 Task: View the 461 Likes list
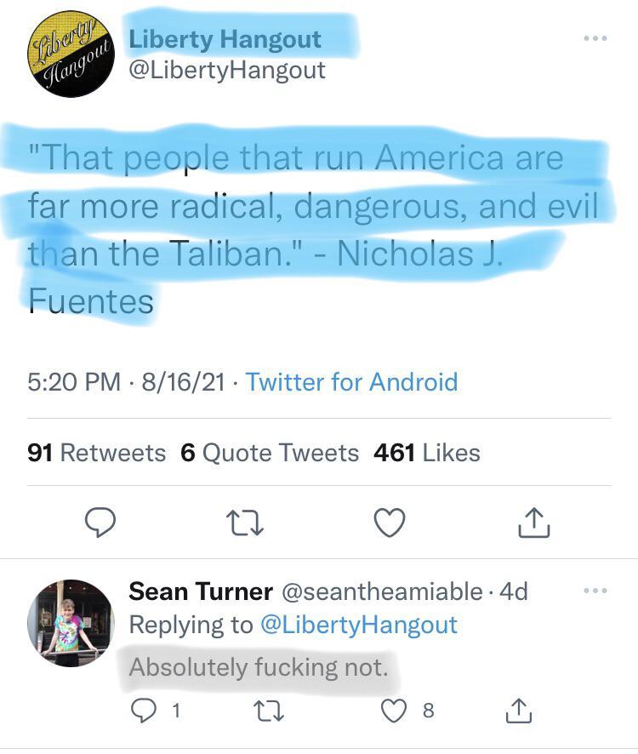426,453
